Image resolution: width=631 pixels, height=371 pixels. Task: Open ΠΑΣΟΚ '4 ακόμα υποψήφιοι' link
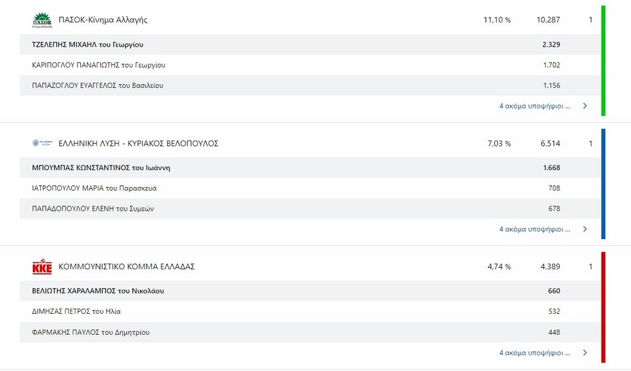[534, 105]
